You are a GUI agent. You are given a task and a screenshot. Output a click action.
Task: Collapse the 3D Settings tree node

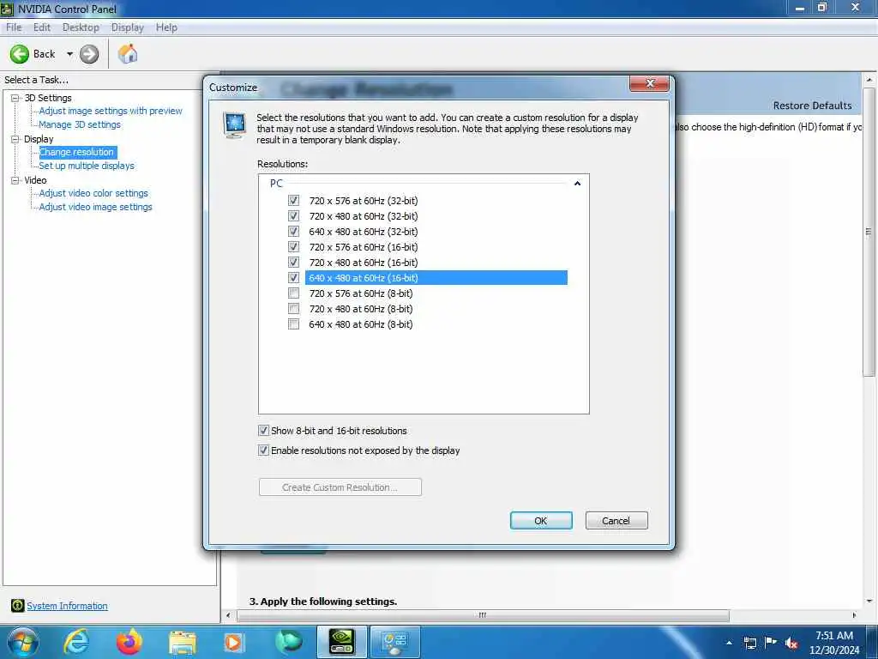[15, 98]
